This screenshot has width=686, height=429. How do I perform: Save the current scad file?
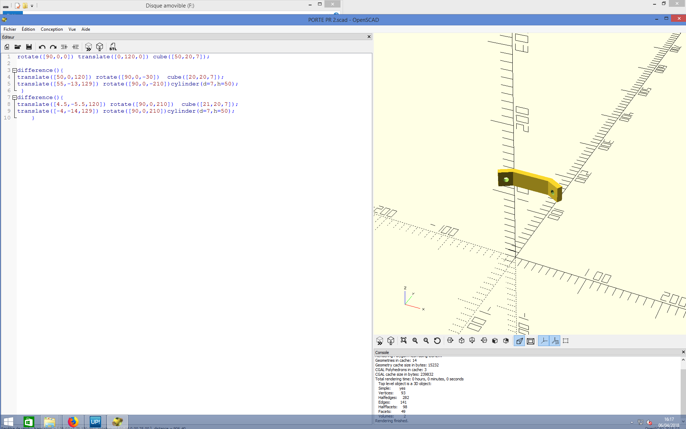click(x=29, y=47)
